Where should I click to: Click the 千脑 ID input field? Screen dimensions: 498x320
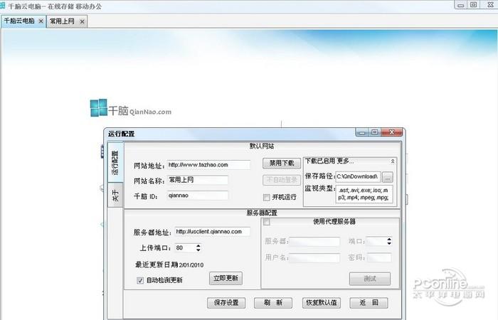pyautogui.click(x=198, y=196)
